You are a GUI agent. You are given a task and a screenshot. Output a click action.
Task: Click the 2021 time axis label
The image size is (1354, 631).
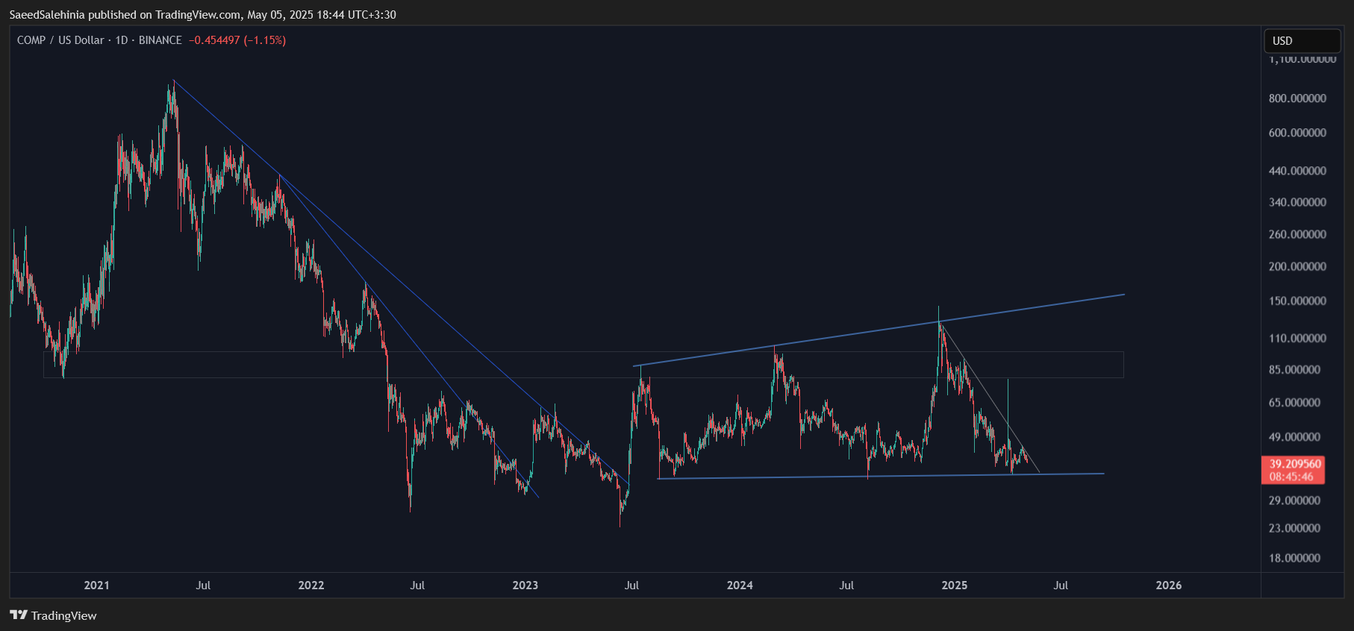tap(97, 586)
